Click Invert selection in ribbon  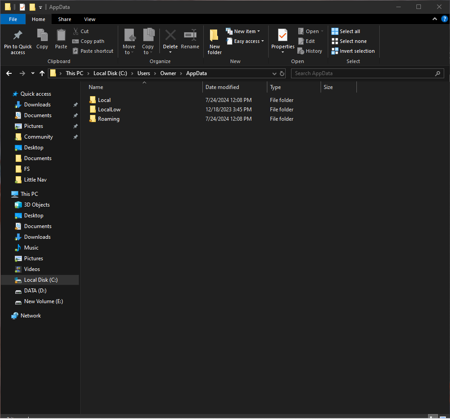click(353, 51)
